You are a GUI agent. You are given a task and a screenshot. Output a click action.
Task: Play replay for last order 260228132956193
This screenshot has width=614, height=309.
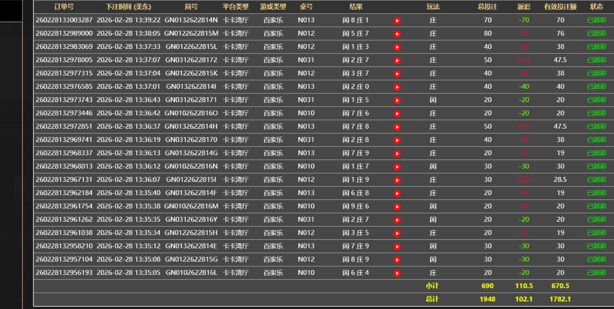(397, 273)
